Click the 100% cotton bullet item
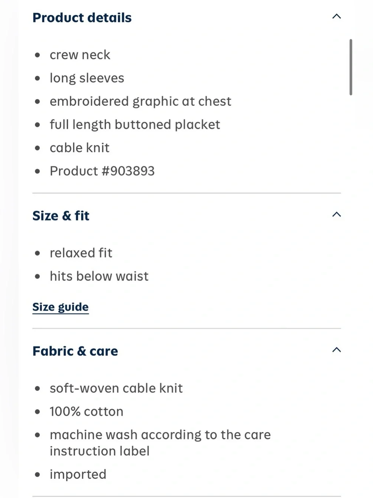Viewport: 373px width, 498px height. coord(87,412)
